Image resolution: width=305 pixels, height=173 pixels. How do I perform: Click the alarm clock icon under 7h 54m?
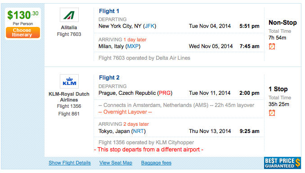272,46
